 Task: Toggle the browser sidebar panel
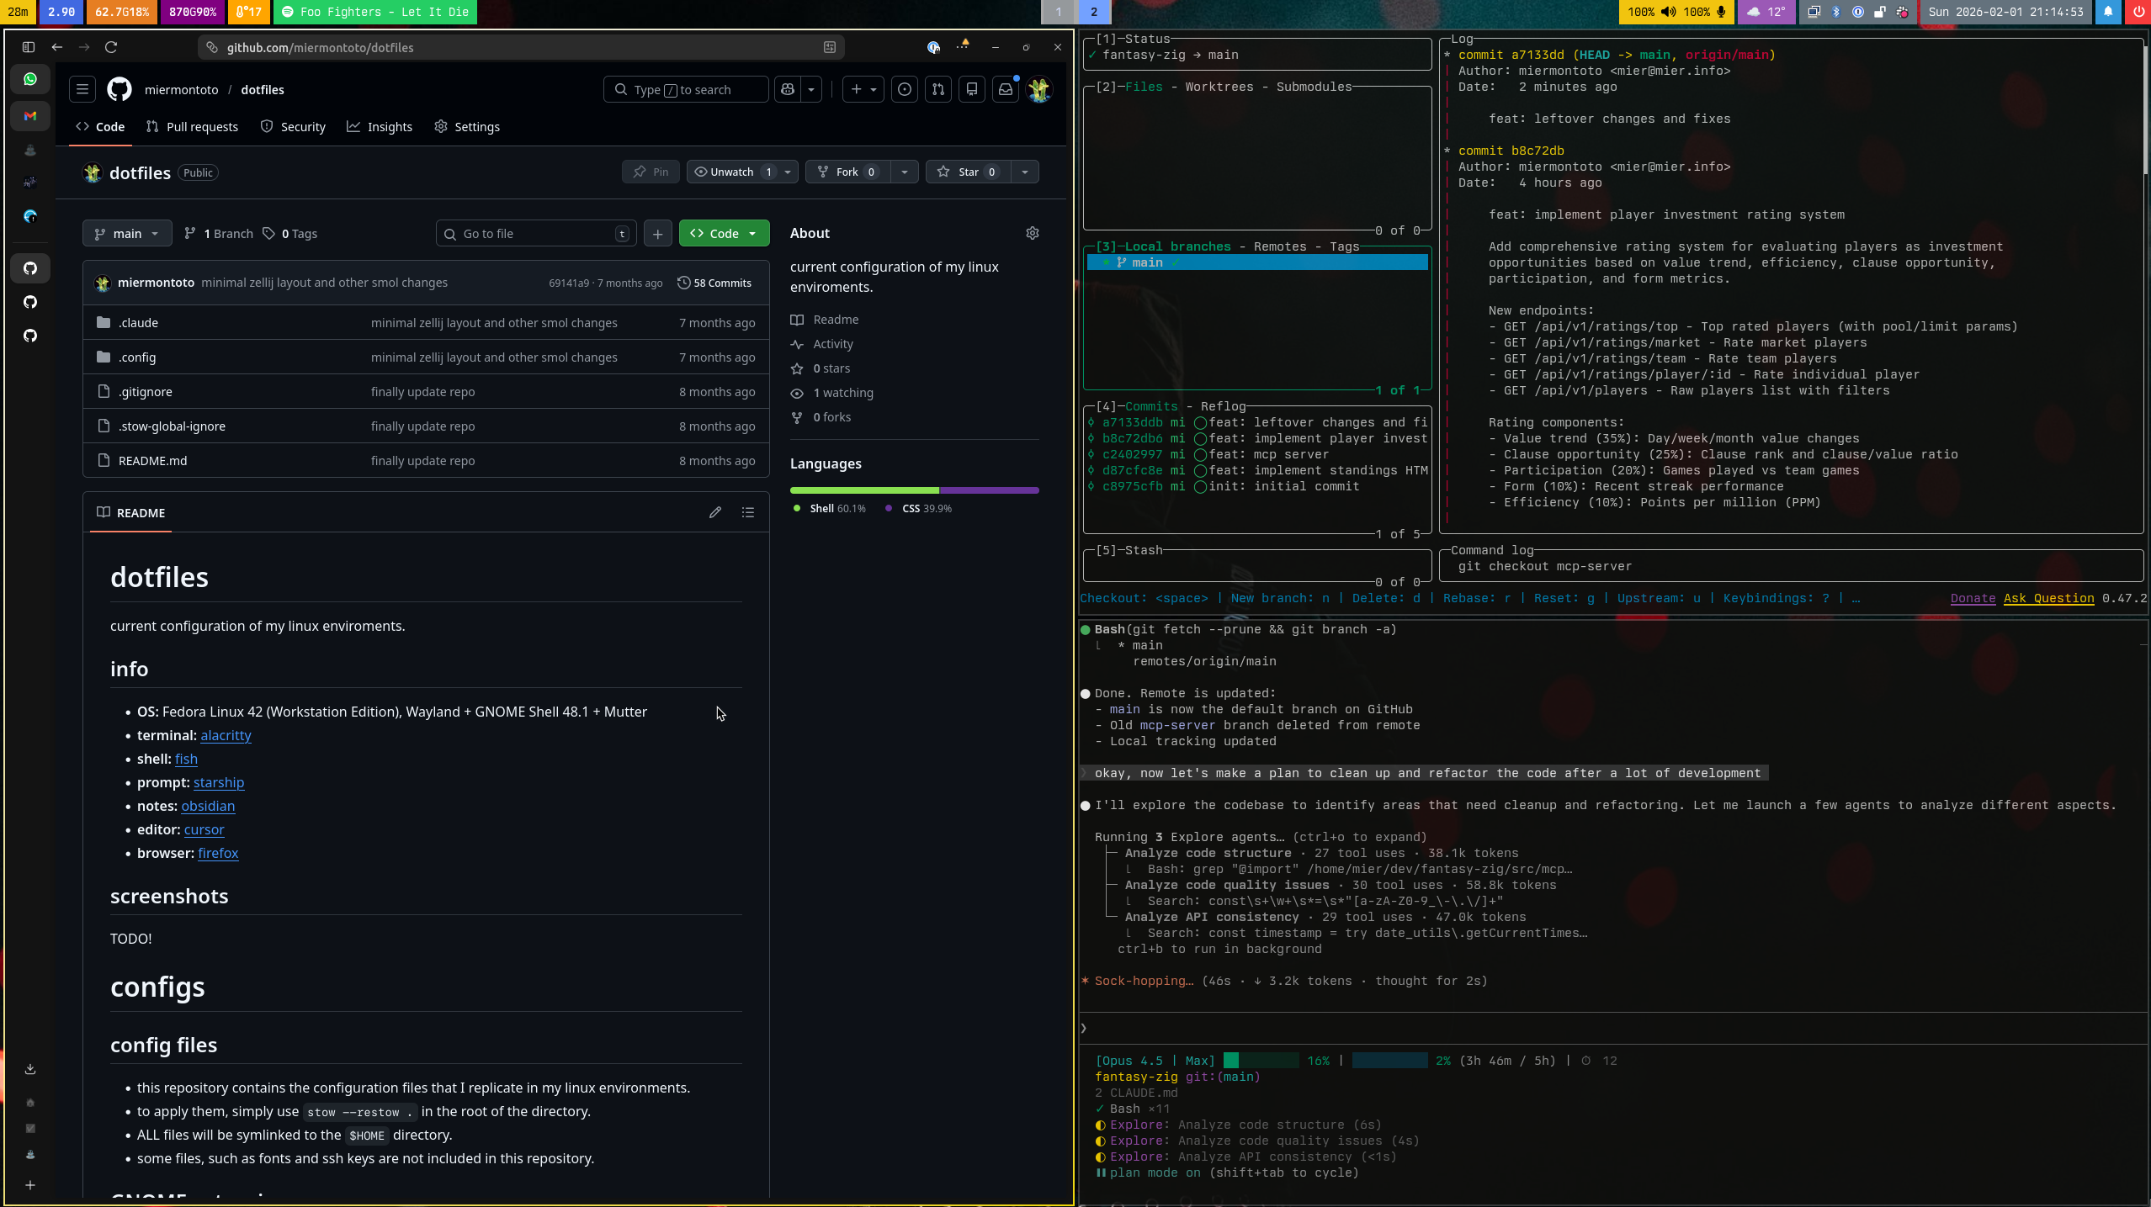[29, 47]
